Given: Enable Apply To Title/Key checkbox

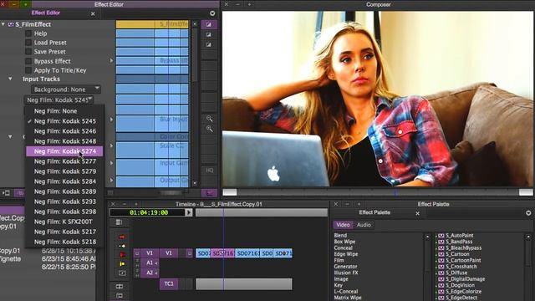Looking at the screenshot, I should (x=28, y=70).
